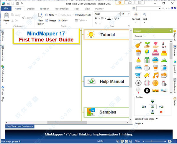This screenshot has height=144, width=177.
Task: Select the music note clipart
Action: click(x=155, y=75)
